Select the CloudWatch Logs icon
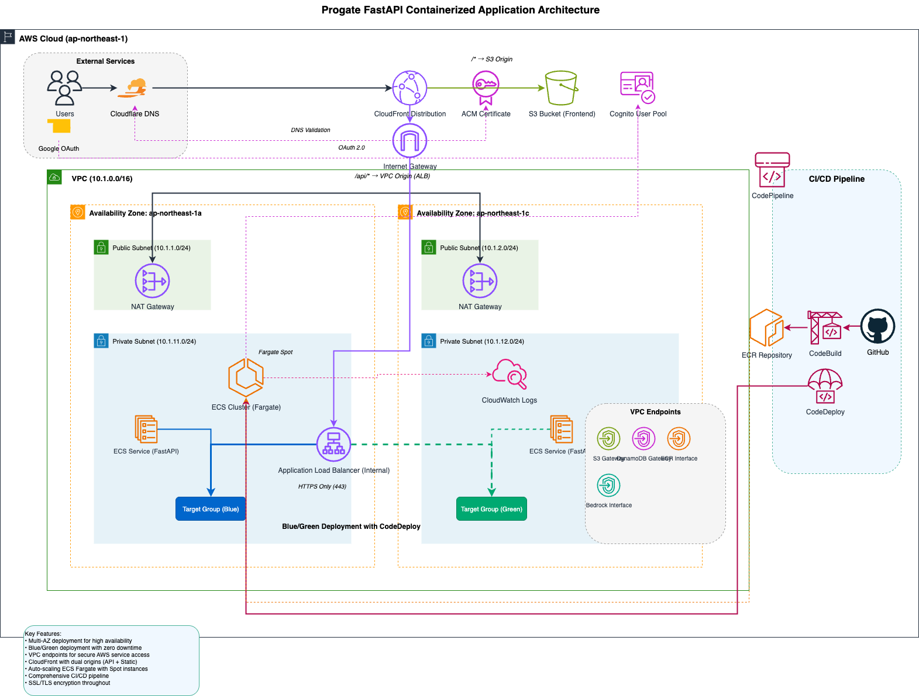 coord(509,374)
